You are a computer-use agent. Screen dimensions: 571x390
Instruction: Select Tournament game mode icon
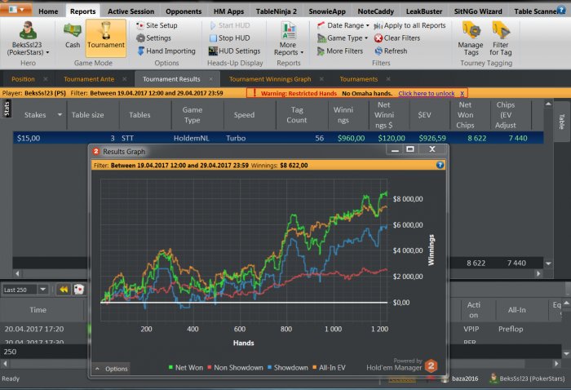(106, 35)
